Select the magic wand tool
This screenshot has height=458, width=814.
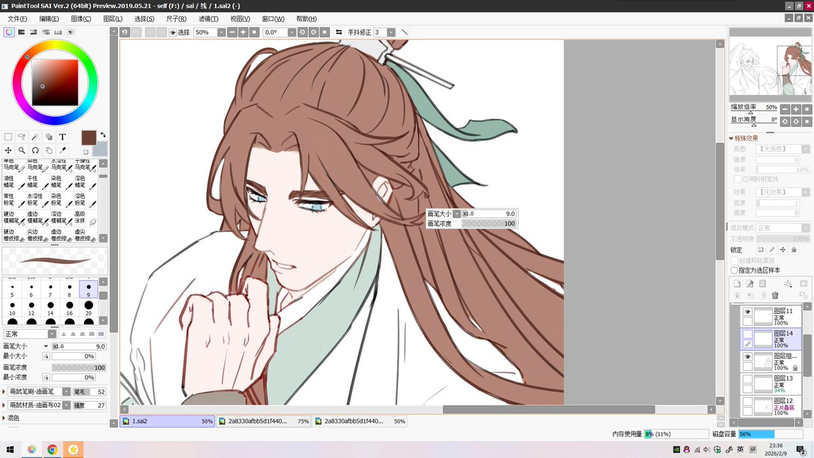(x=35, y=136)
